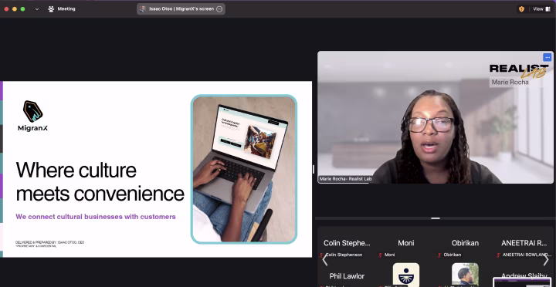This screenshot has width=556, height=287.
Task: Click "We connect cultural businesses with customers" subtitle
Action: point(96,217)
